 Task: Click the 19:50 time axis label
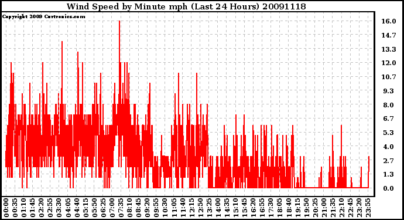click(306, 208)
